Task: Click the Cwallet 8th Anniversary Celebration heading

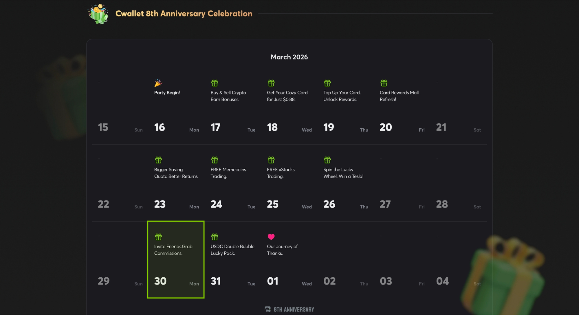Action: coord(184,14)
